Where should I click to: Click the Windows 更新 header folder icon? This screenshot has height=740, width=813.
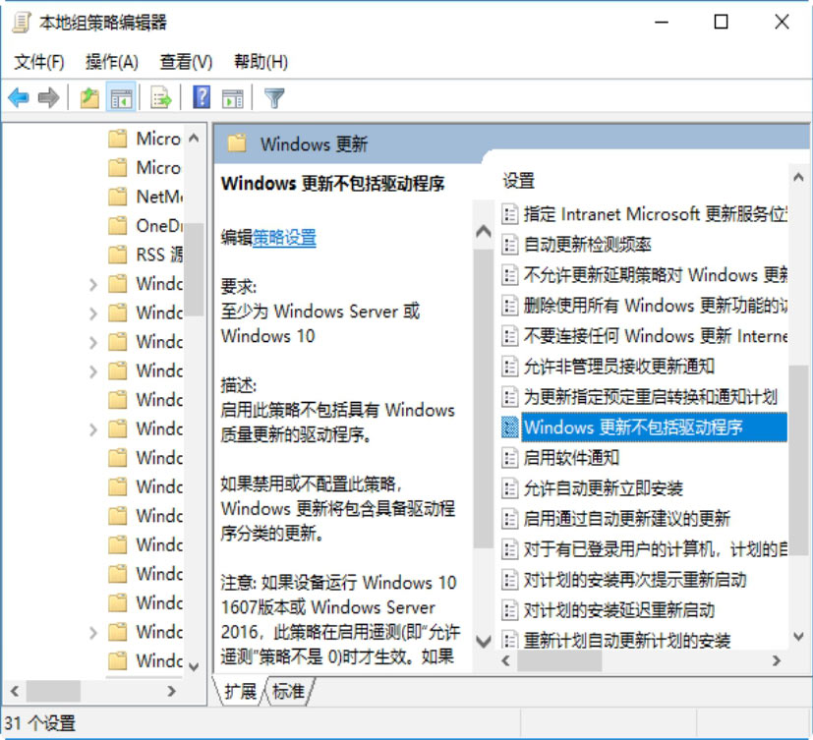pos(237,142)
